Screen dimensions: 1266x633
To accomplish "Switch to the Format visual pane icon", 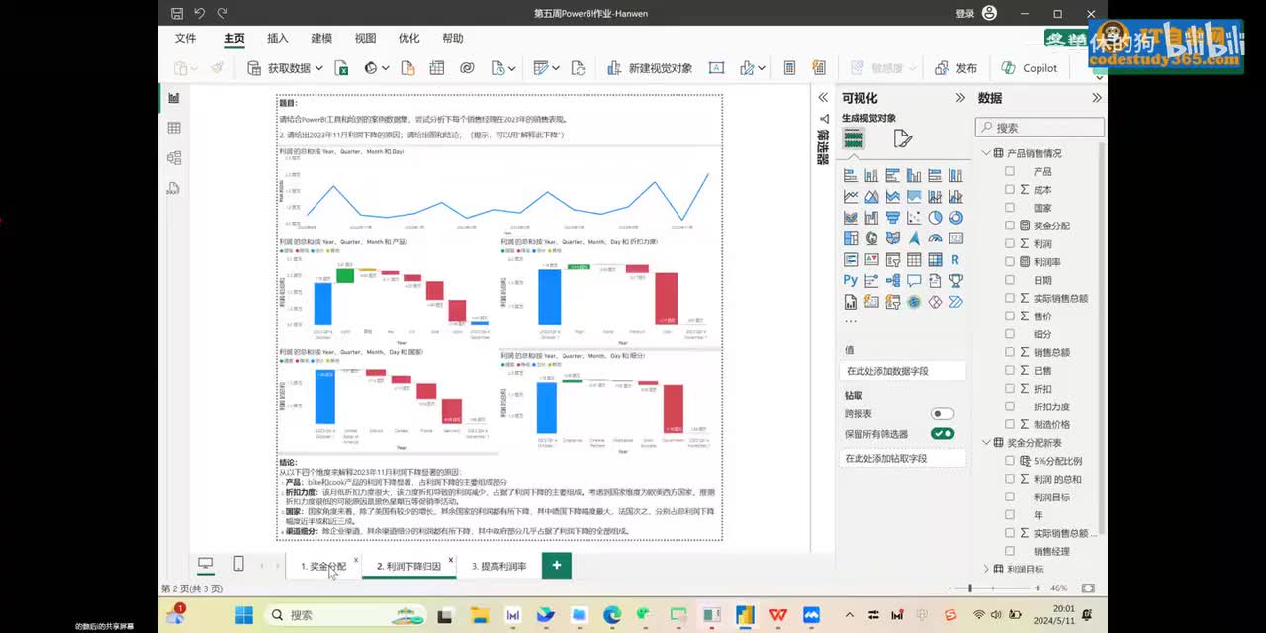I will pyautogui.click(x=902, y=138).
